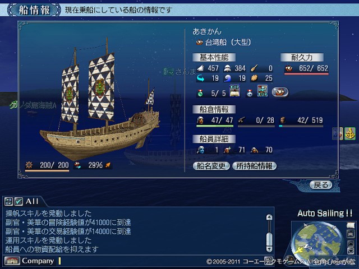Click the oval ship view icon

[x=280, y=92]
